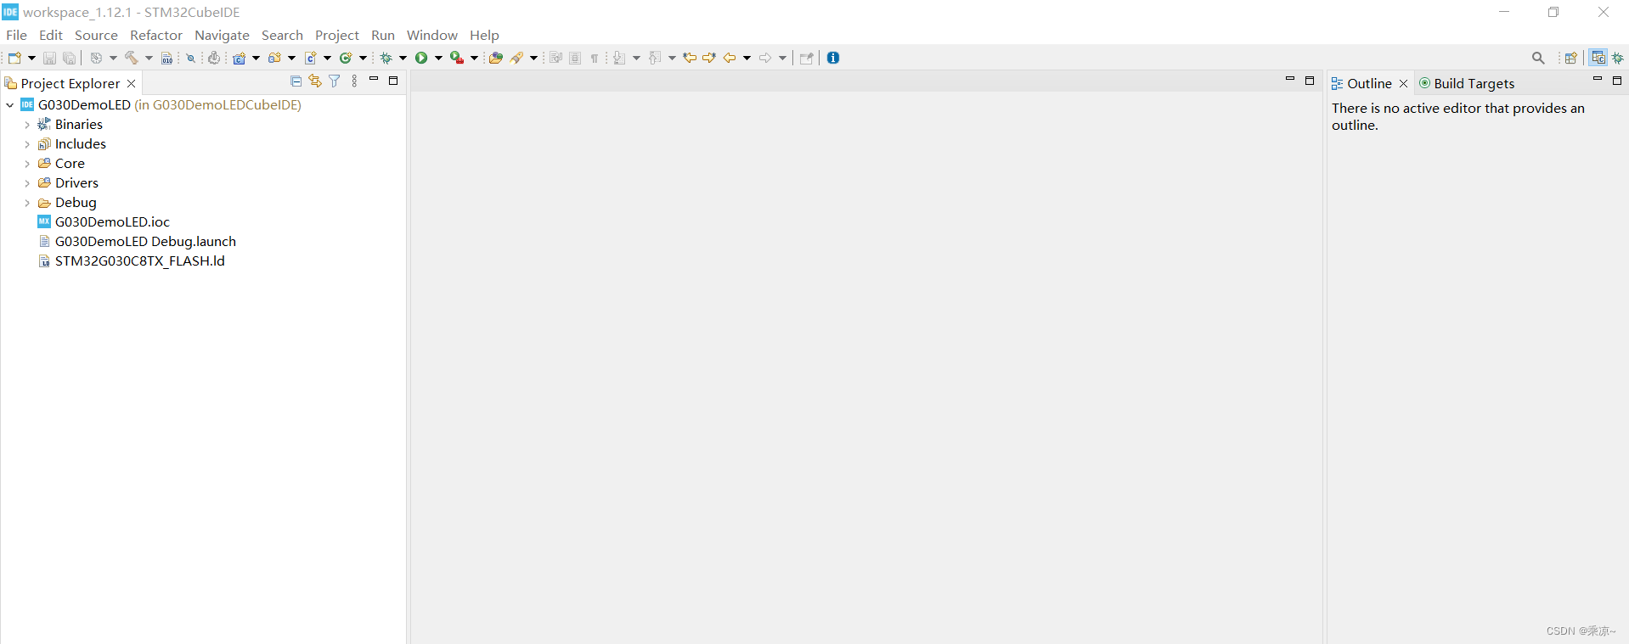Click the Save All toolbar icon
1629x644 pixels.
point(70,58)
